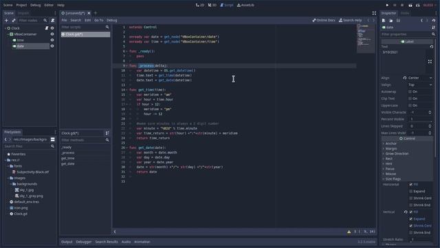
Task: Open the Debugger bottom panel
Action: [84, 242]
